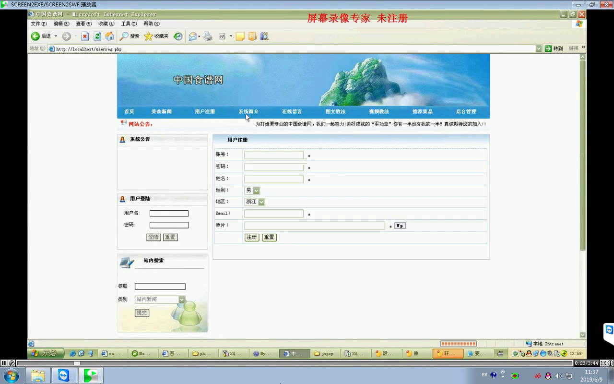Open TeamViewer from the Windows taskbar

(x=64, y=375)
